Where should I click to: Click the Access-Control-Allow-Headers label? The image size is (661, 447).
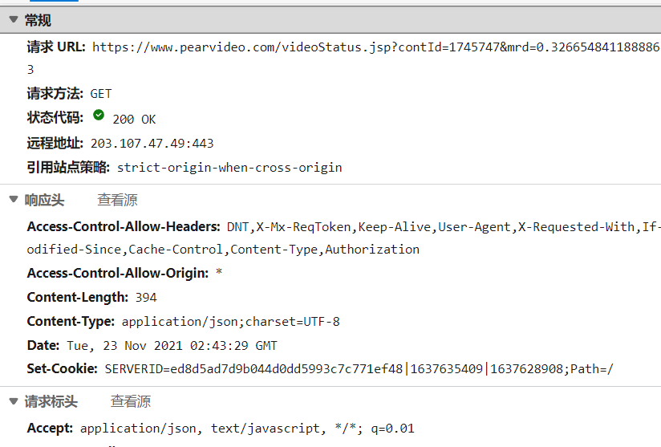124,227
